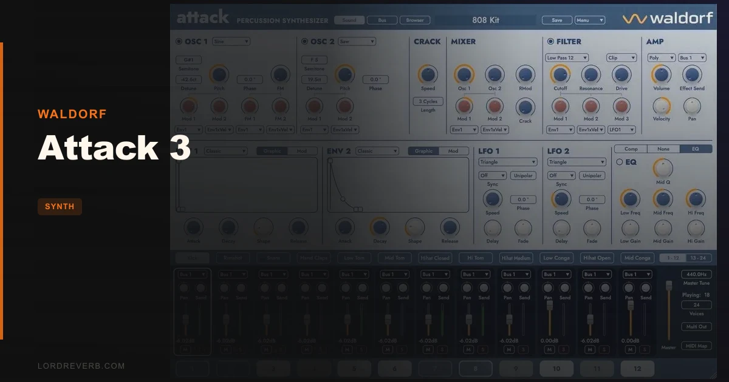This screenshot has height=382, width=729.
Task: Toggle LFO 2 Unipolar mode
Action: (592, 176)
